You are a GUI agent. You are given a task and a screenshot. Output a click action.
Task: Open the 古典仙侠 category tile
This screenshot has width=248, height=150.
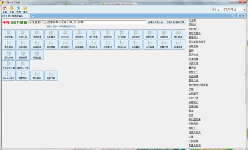click(164, 34)
